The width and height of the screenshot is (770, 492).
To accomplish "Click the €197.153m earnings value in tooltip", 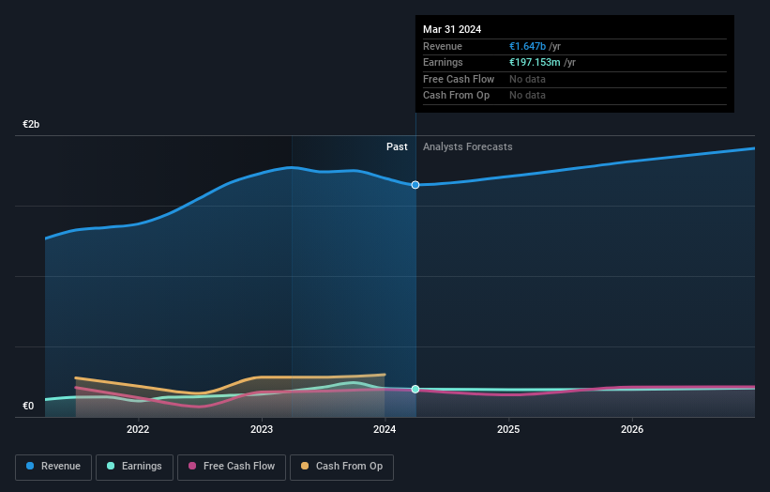I will click(x=535, y=62).
